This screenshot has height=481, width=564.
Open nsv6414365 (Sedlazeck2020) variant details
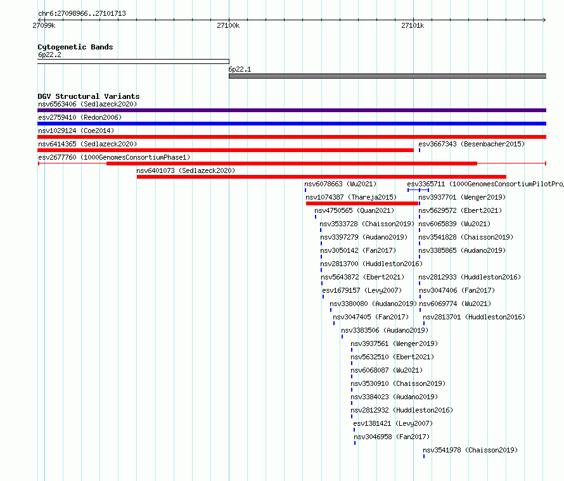coord(87,144)
